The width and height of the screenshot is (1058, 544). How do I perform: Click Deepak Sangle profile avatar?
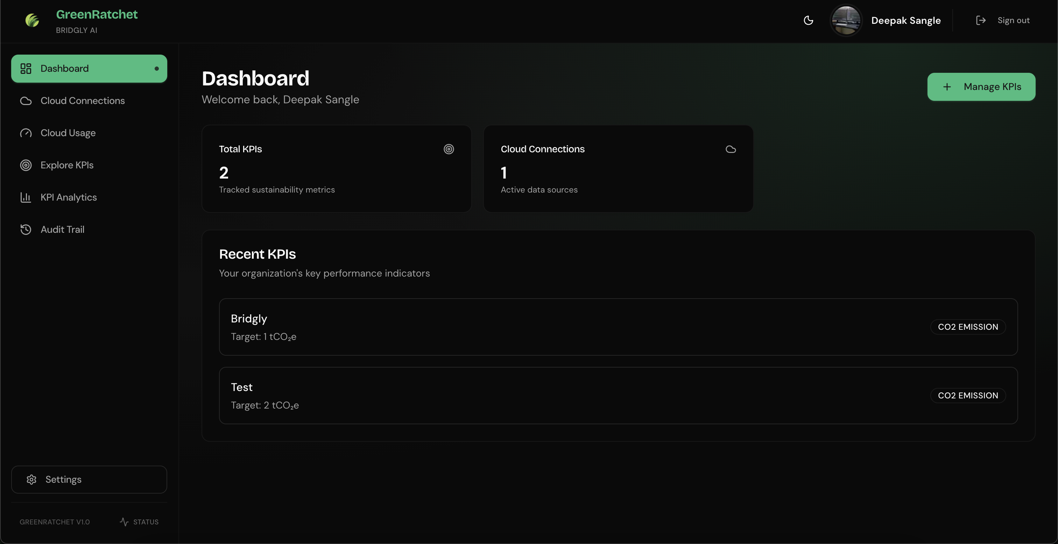846,21
